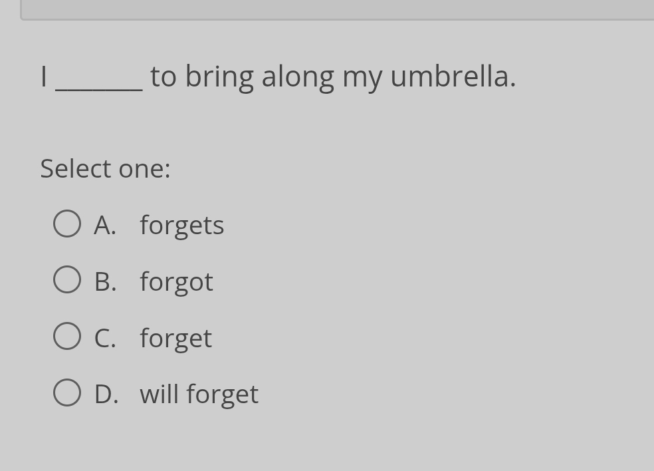
Task: Click the letter B beside 'forgot'
Action: [x=104, y=281]
